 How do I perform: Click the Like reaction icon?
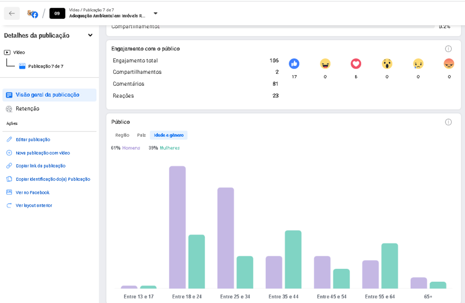coord(294,64)
